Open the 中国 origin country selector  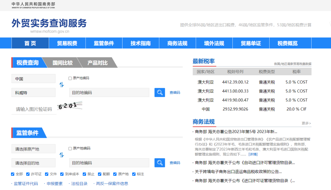pos(34,79)
